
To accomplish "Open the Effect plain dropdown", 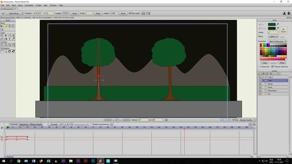I will [x=273, y=36].
